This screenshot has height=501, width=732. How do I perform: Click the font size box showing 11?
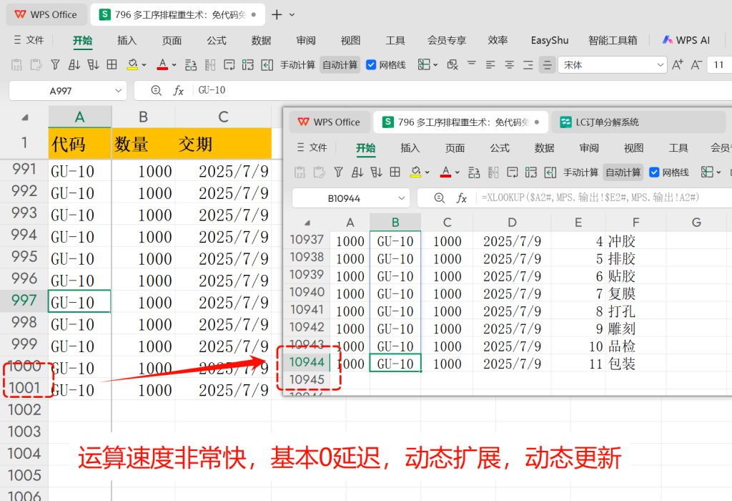[719, 65]
